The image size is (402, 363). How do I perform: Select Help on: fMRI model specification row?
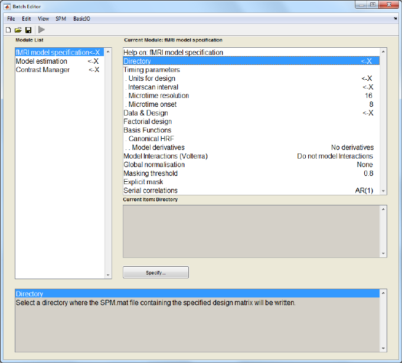[x=251, y=53]
